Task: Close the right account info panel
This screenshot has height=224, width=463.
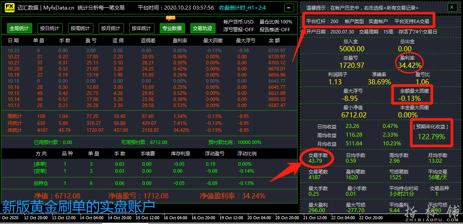Action: (451, 7)
